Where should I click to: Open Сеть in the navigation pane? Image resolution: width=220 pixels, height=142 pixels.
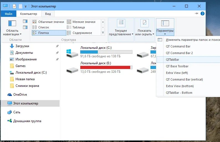(17, 112)
